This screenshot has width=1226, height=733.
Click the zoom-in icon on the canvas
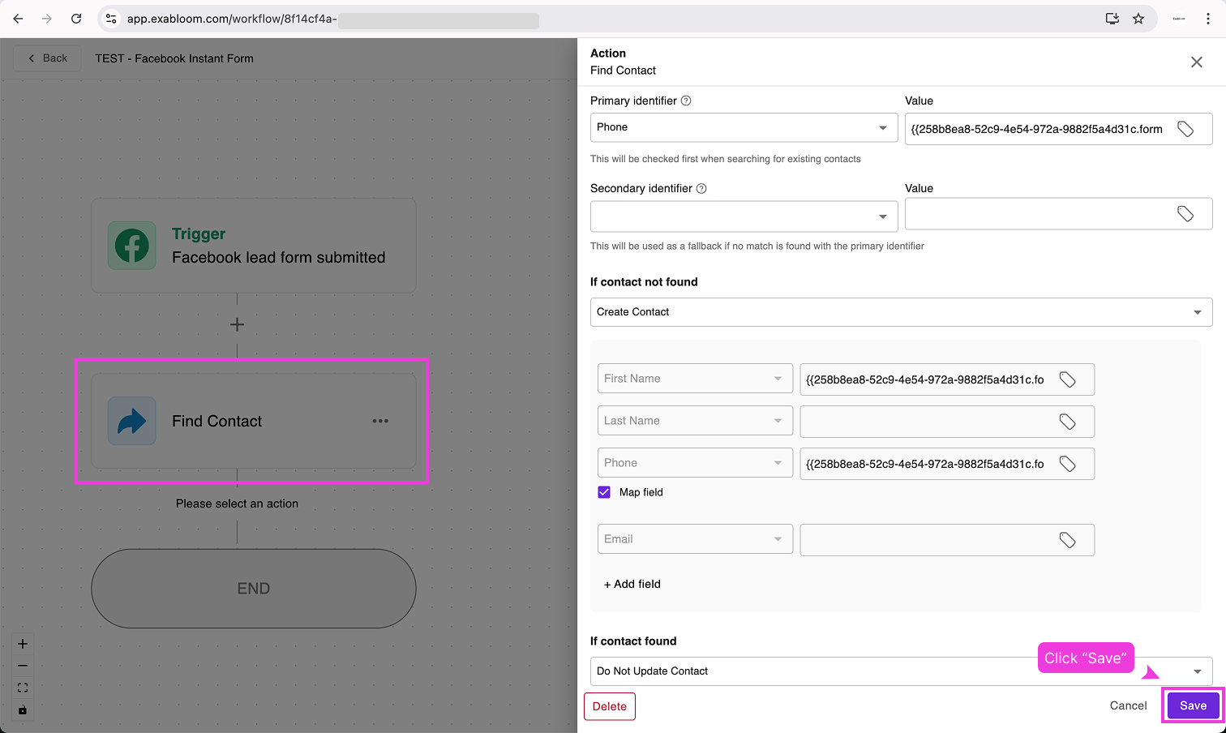point(22,643)
